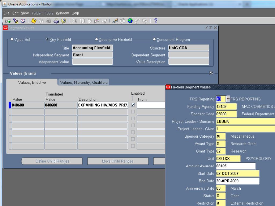This screenshot has width=275, height=206.
Task: Click the Attachments paperclip icon
Action: pos(137,21)
